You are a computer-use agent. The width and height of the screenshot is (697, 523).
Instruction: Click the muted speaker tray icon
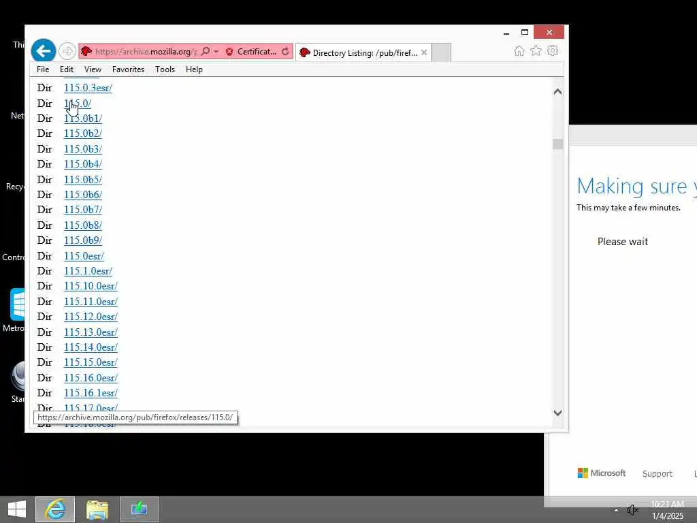[632, 510]
